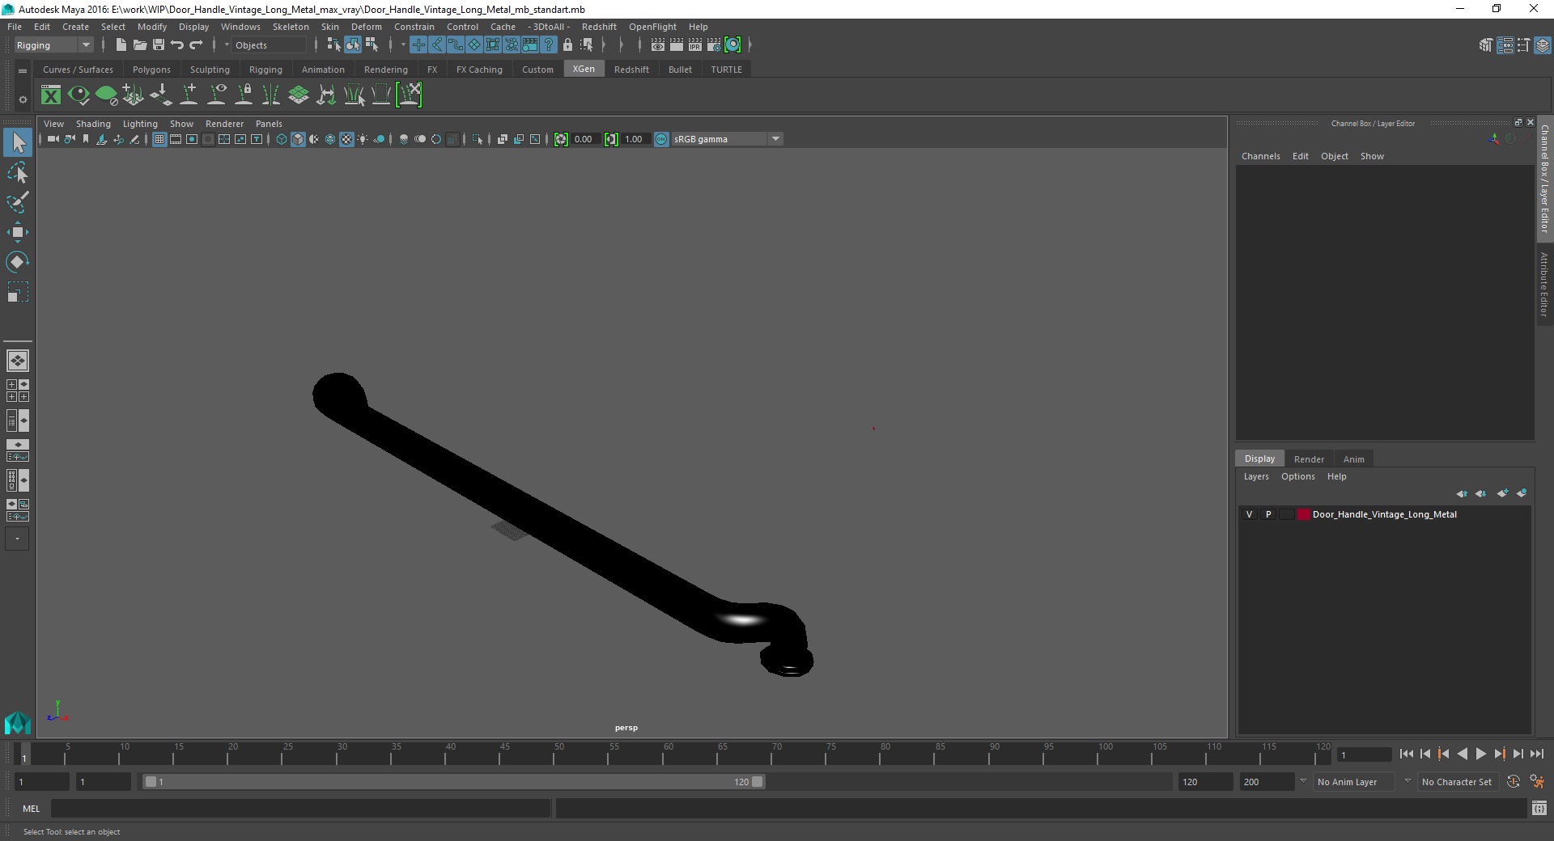
Task: Open the sRGB gamma view transform dropdown
Action: (x=727, y=139)
